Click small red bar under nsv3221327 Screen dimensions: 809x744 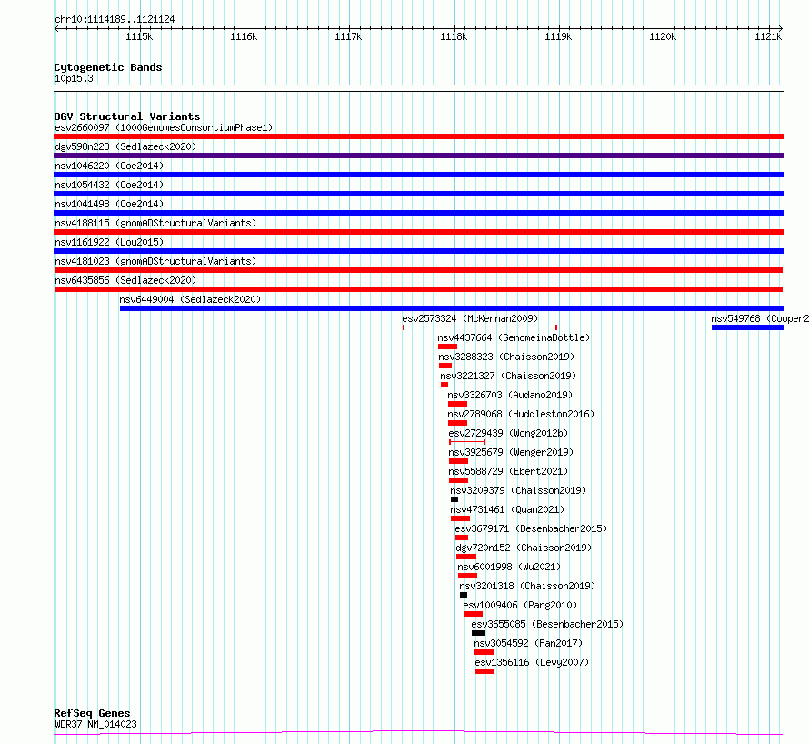click(x=444, y=385)
